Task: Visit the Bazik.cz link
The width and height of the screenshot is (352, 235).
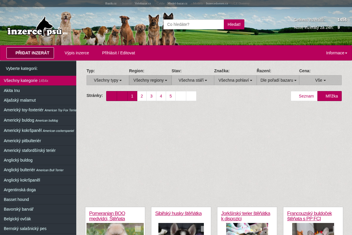Action: (x=111, y=3)
